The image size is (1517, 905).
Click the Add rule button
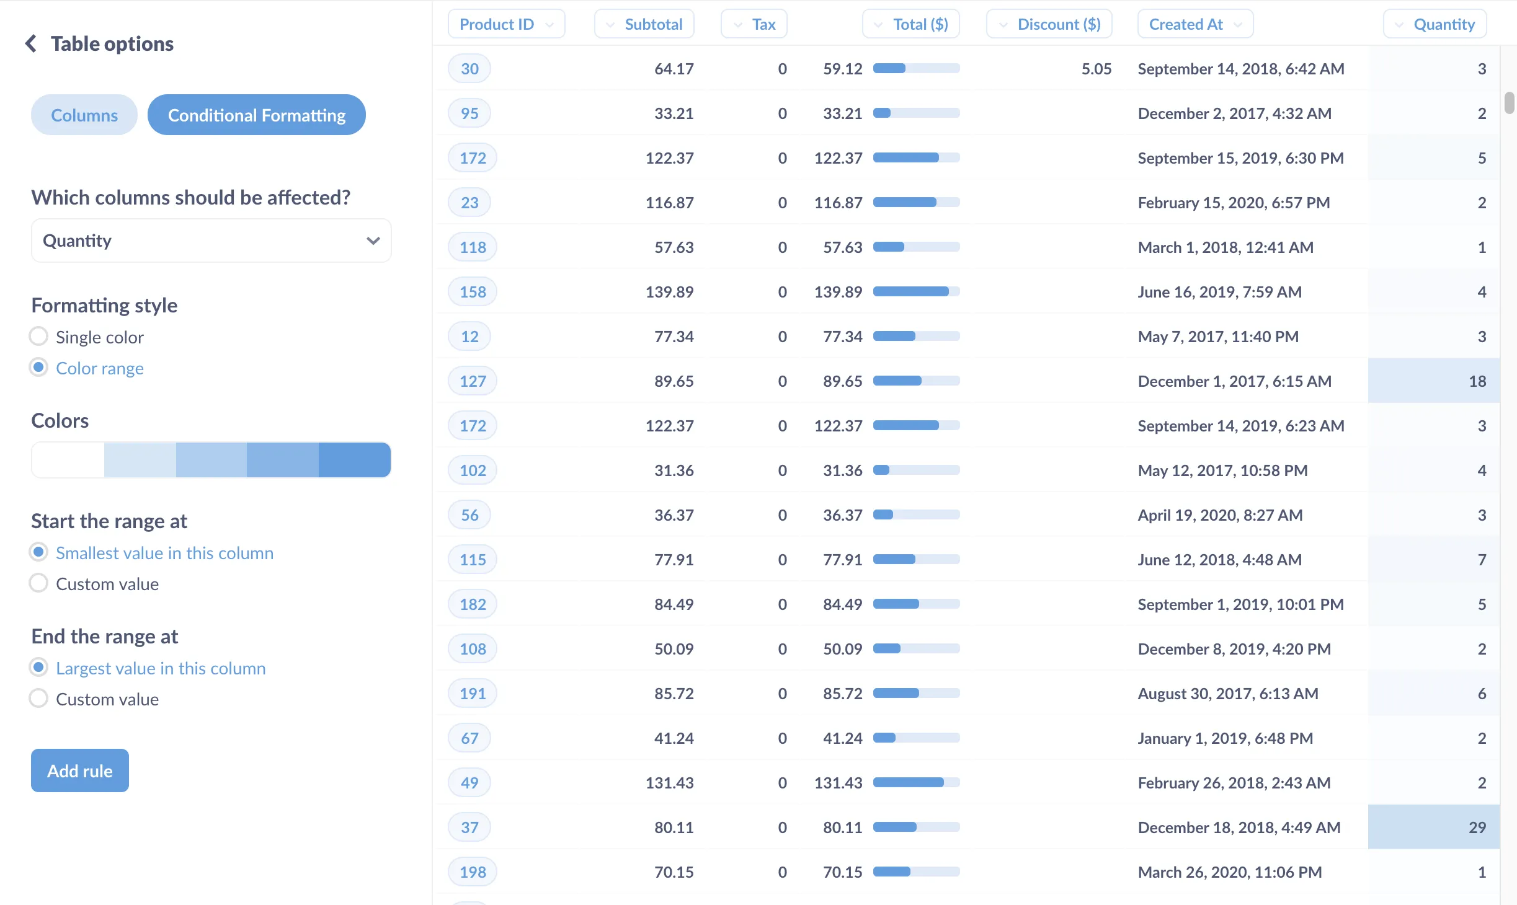[80, 770]
